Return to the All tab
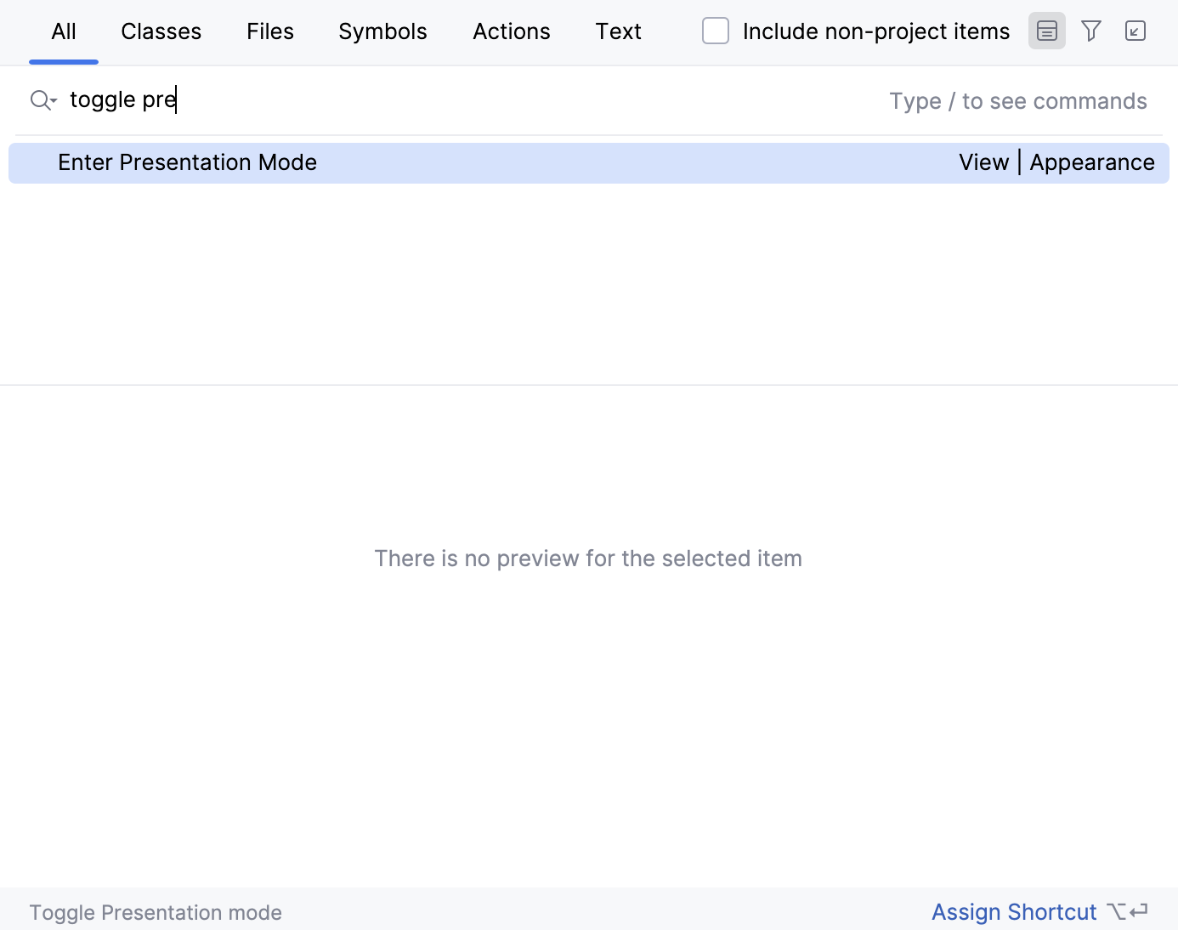This screenshot has width=1178, height=930. pos(63,31)
